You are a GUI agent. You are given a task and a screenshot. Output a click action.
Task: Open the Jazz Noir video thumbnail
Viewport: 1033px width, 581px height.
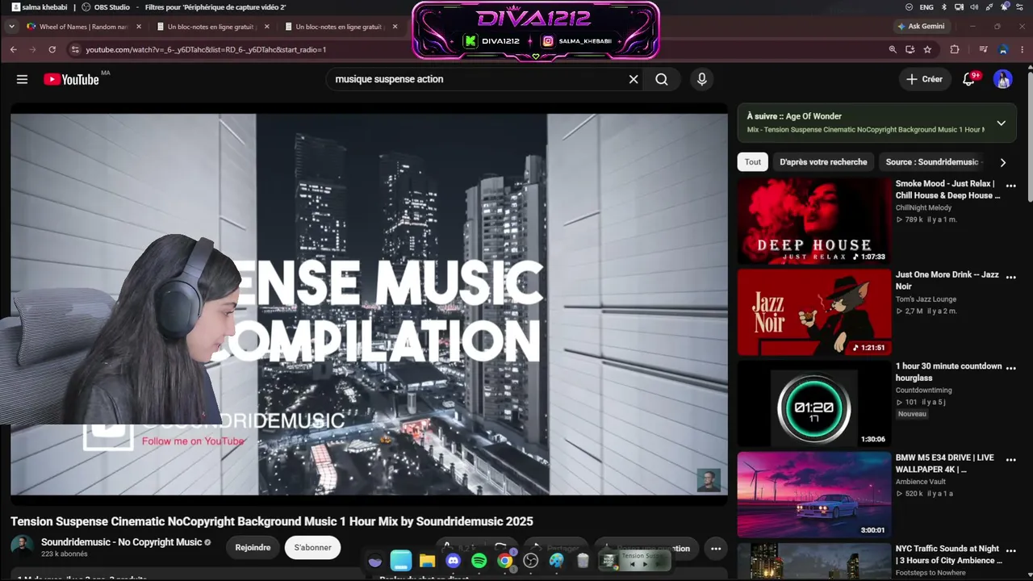point(814,312)
